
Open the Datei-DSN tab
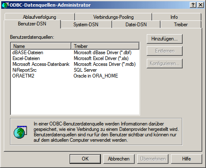[136, 25]
